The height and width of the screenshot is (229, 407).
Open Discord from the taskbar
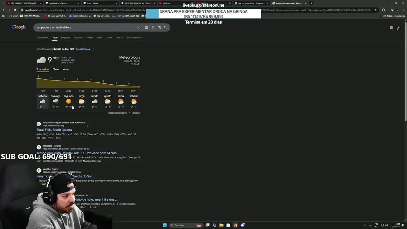[x=243, y=225]
